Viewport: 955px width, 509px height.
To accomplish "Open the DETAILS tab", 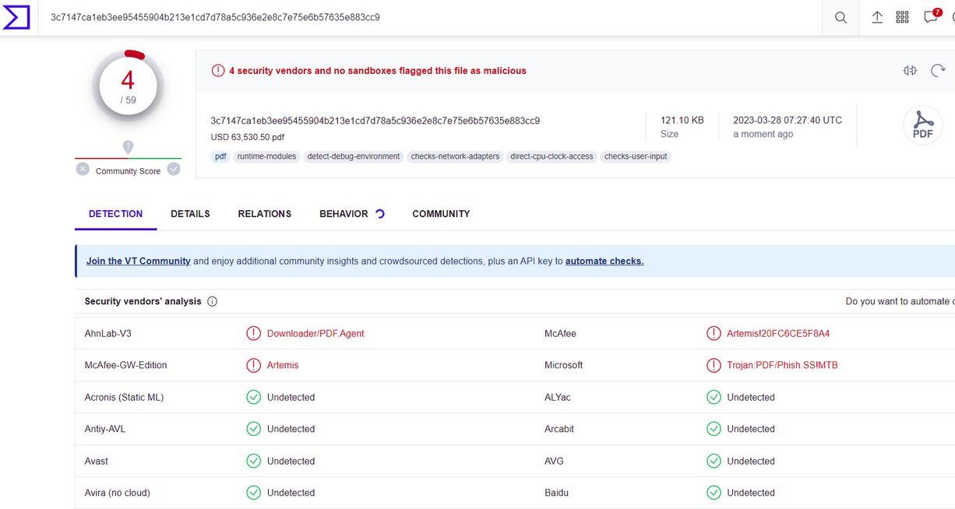I will [x=190, y=214].
